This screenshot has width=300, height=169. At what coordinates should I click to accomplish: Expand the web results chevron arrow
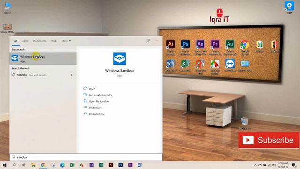click(72, 75)
